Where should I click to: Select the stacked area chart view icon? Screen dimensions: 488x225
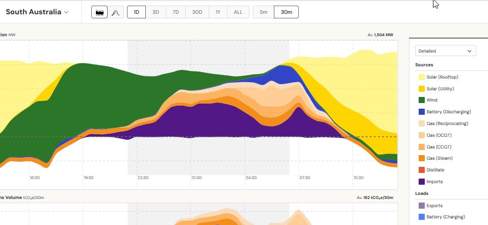click(99, 12)
